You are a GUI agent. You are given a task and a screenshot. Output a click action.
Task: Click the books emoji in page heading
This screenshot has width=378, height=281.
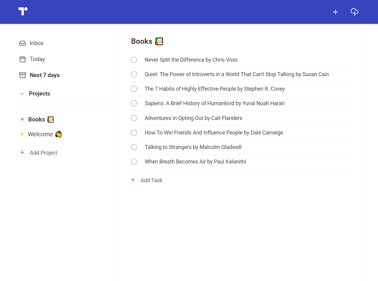click(159, 41)
